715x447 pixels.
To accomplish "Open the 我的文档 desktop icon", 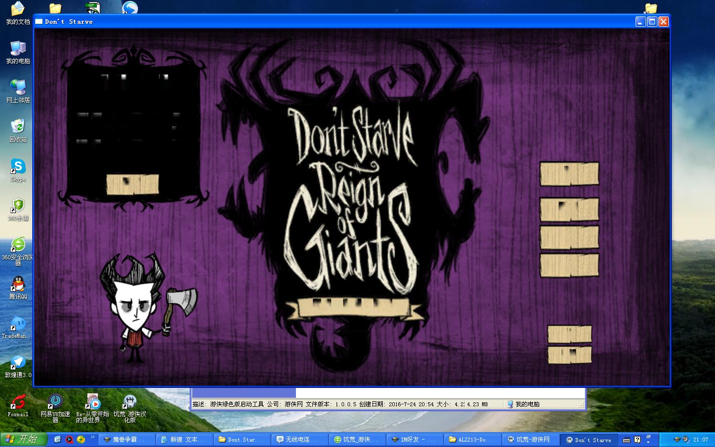I will 18,13.
